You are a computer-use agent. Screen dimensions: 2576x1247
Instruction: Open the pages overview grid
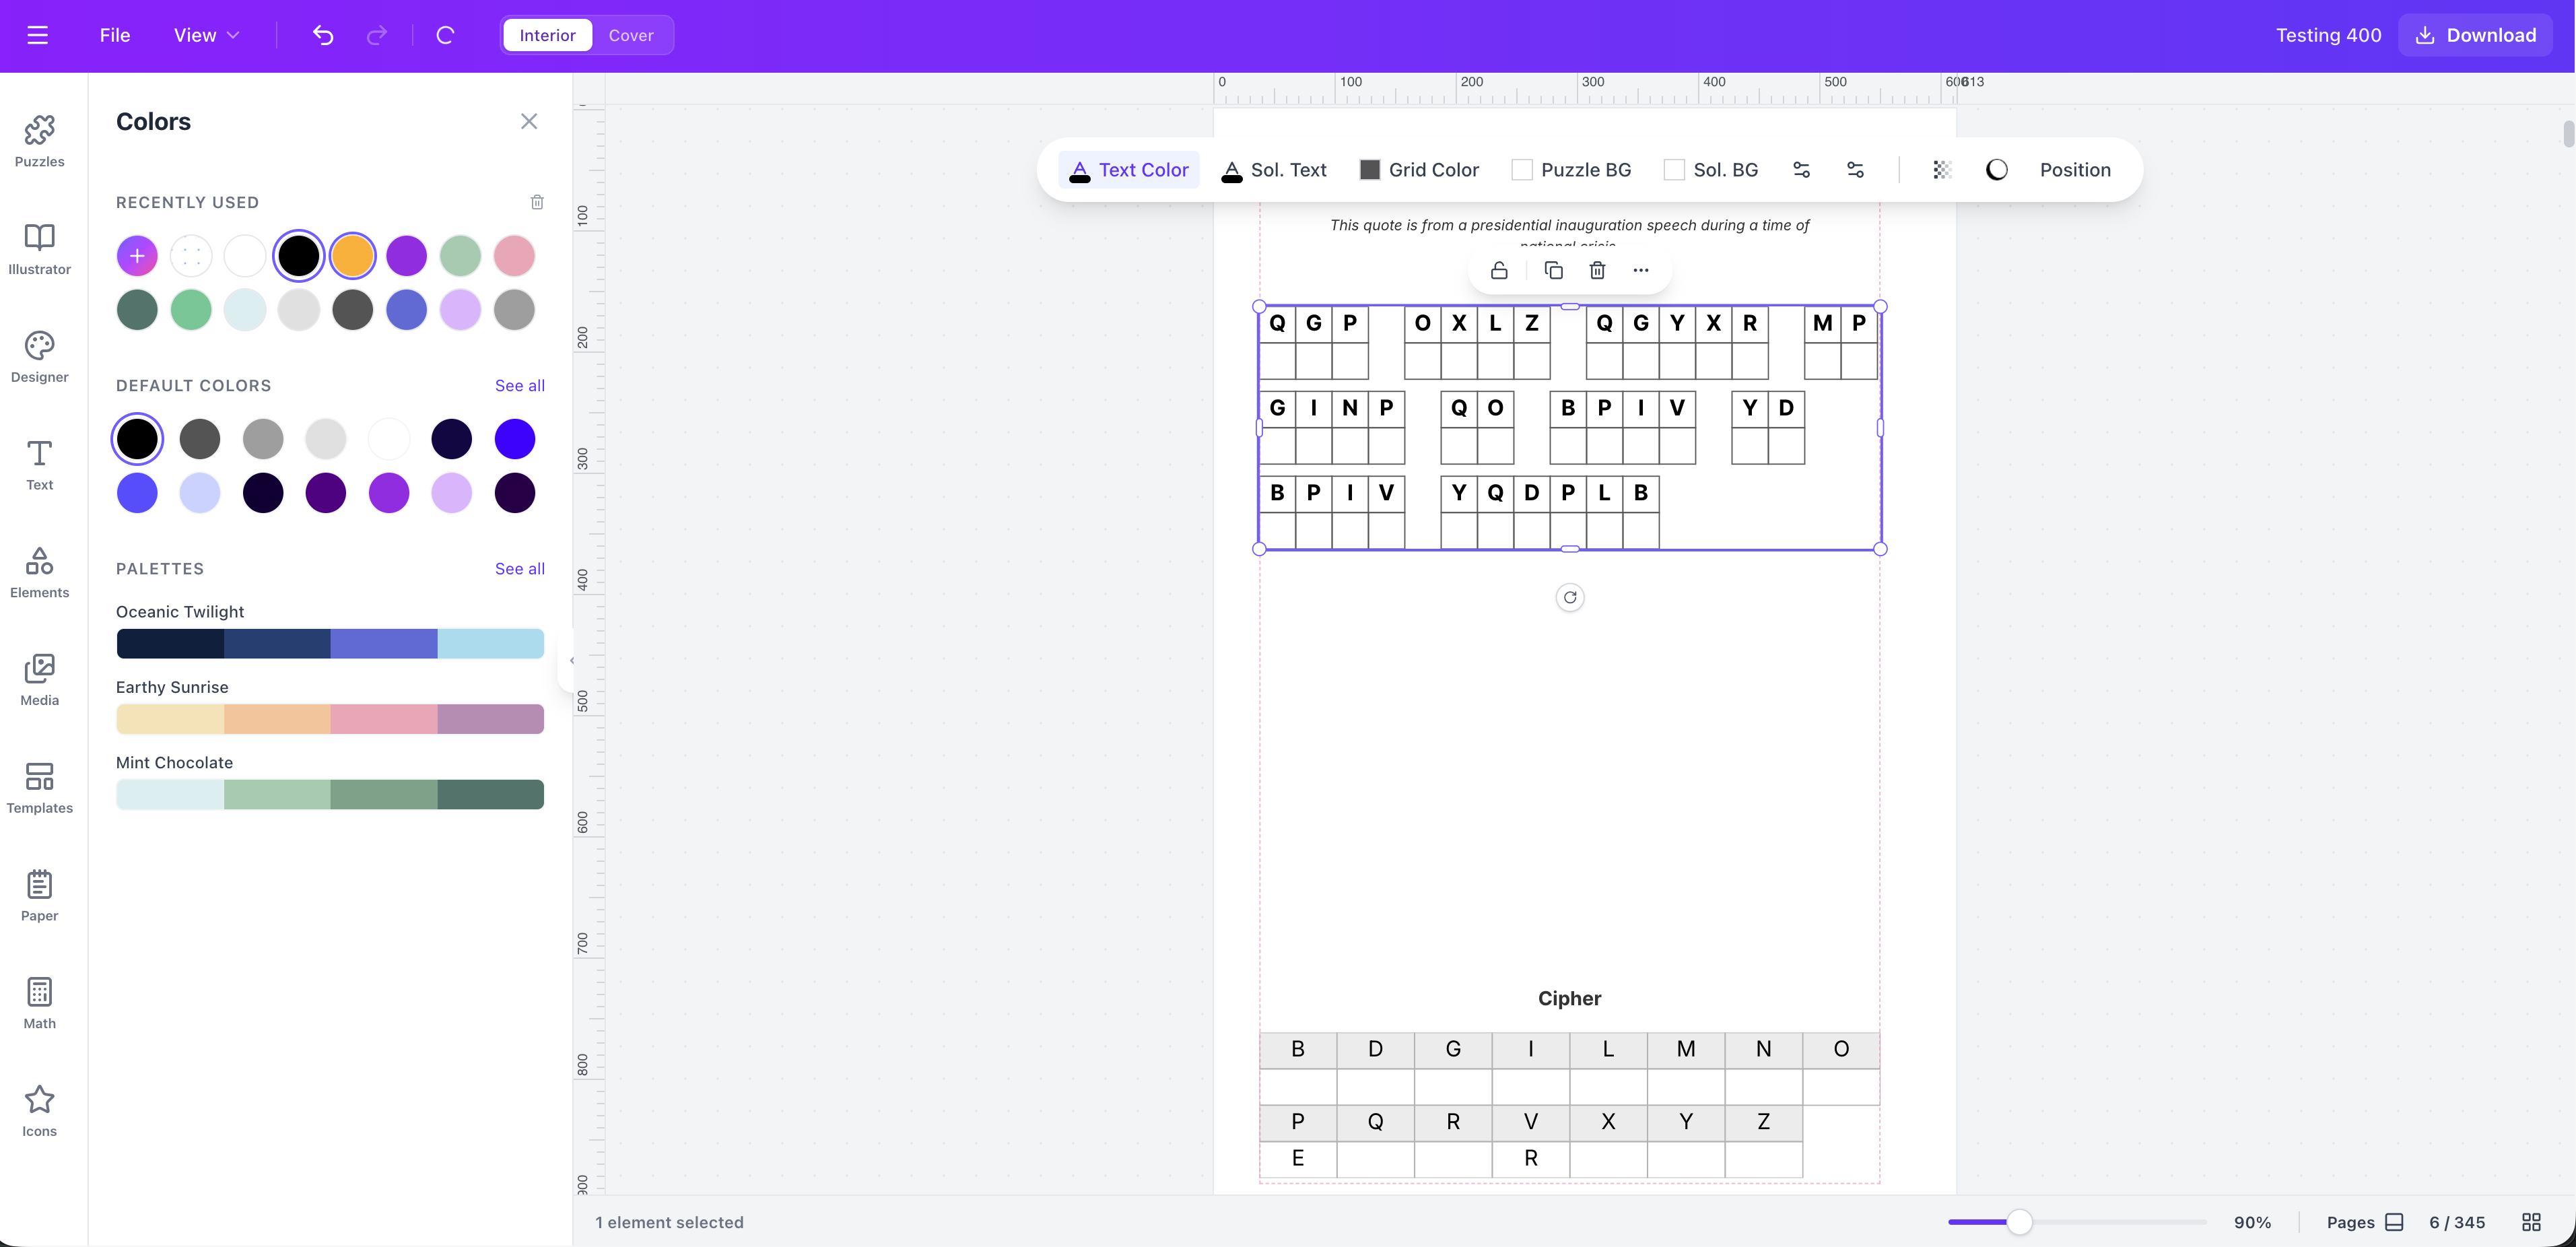2531,1222
